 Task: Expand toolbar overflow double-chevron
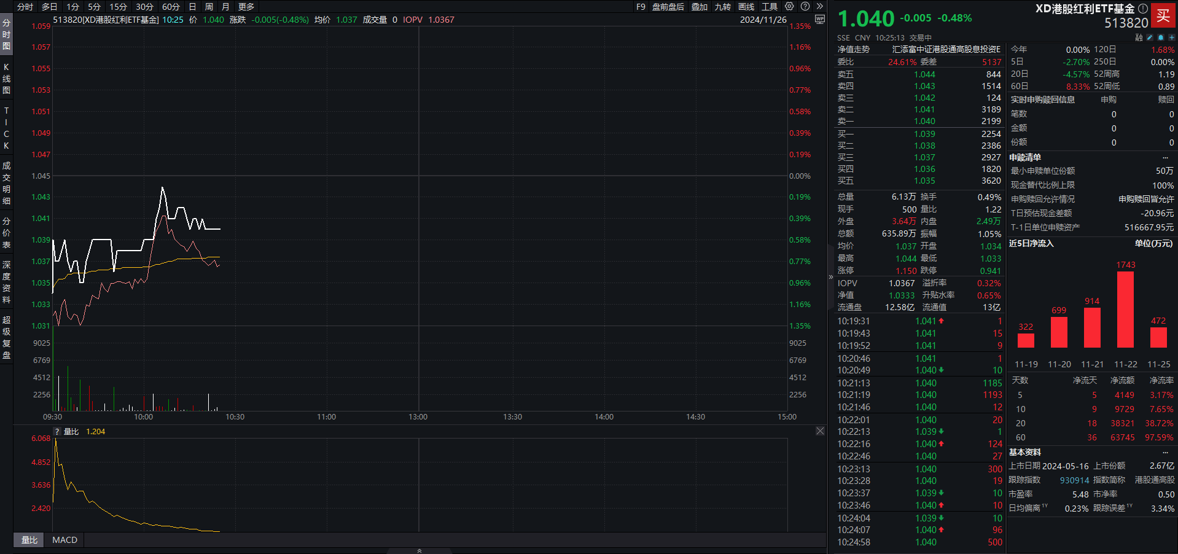pos(819,7)
